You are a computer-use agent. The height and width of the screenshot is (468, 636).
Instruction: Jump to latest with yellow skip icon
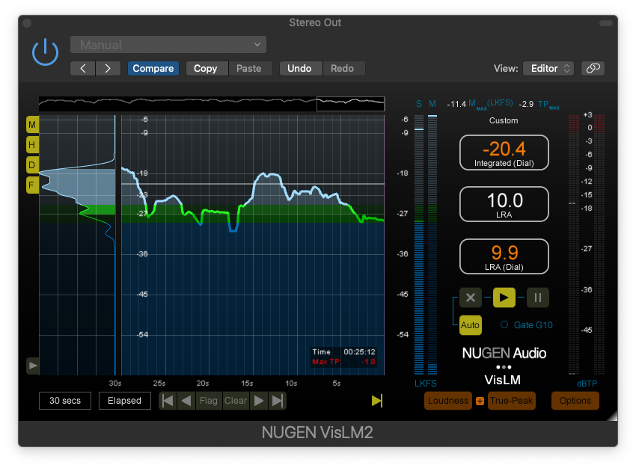tap(376, 401)
